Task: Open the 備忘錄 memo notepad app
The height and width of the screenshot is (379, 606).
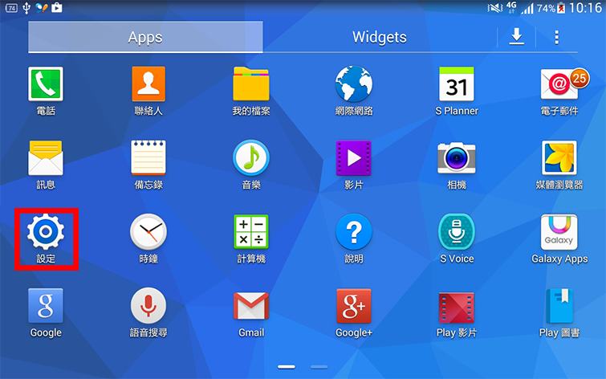Action: [x=148, y=158]
